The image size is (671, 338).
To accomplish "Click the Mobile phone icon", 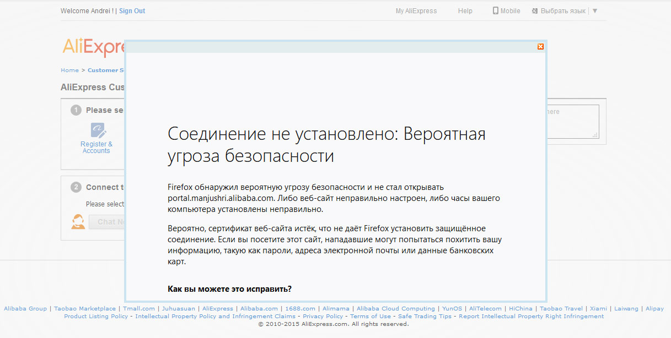I will point(495,10).
